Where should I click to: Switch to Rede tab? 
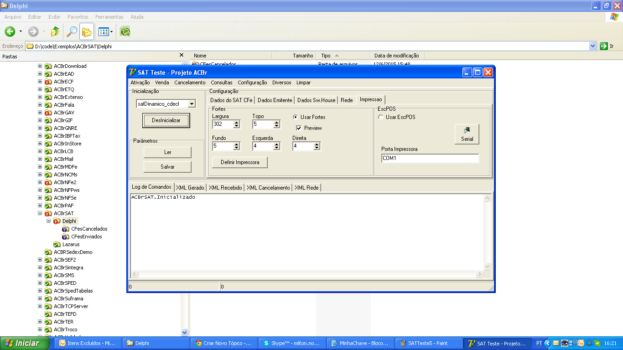click(x=347, y=100)
